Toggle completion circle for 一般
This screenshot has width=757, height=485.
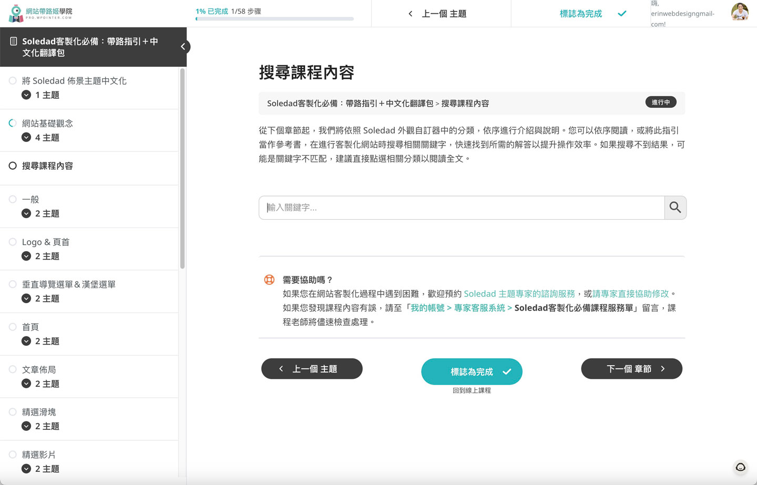[13, 200]
